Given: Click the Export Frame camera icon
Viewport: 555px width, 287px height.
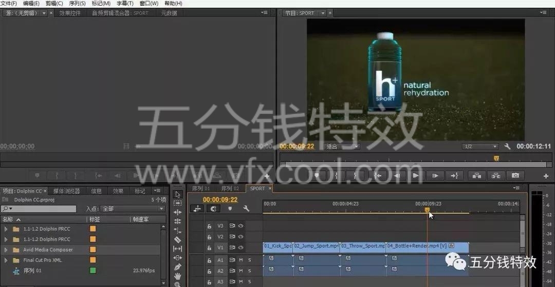Looking at the screenshot, I should 515,175.
